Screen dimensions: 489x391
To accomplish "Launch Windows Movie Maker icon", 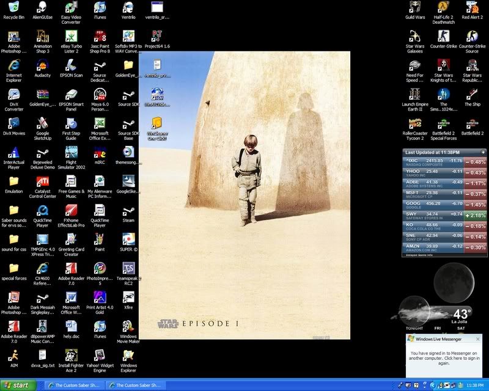I will coord(128,327).
